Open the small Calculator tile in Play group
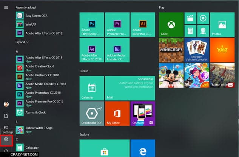 190,31
